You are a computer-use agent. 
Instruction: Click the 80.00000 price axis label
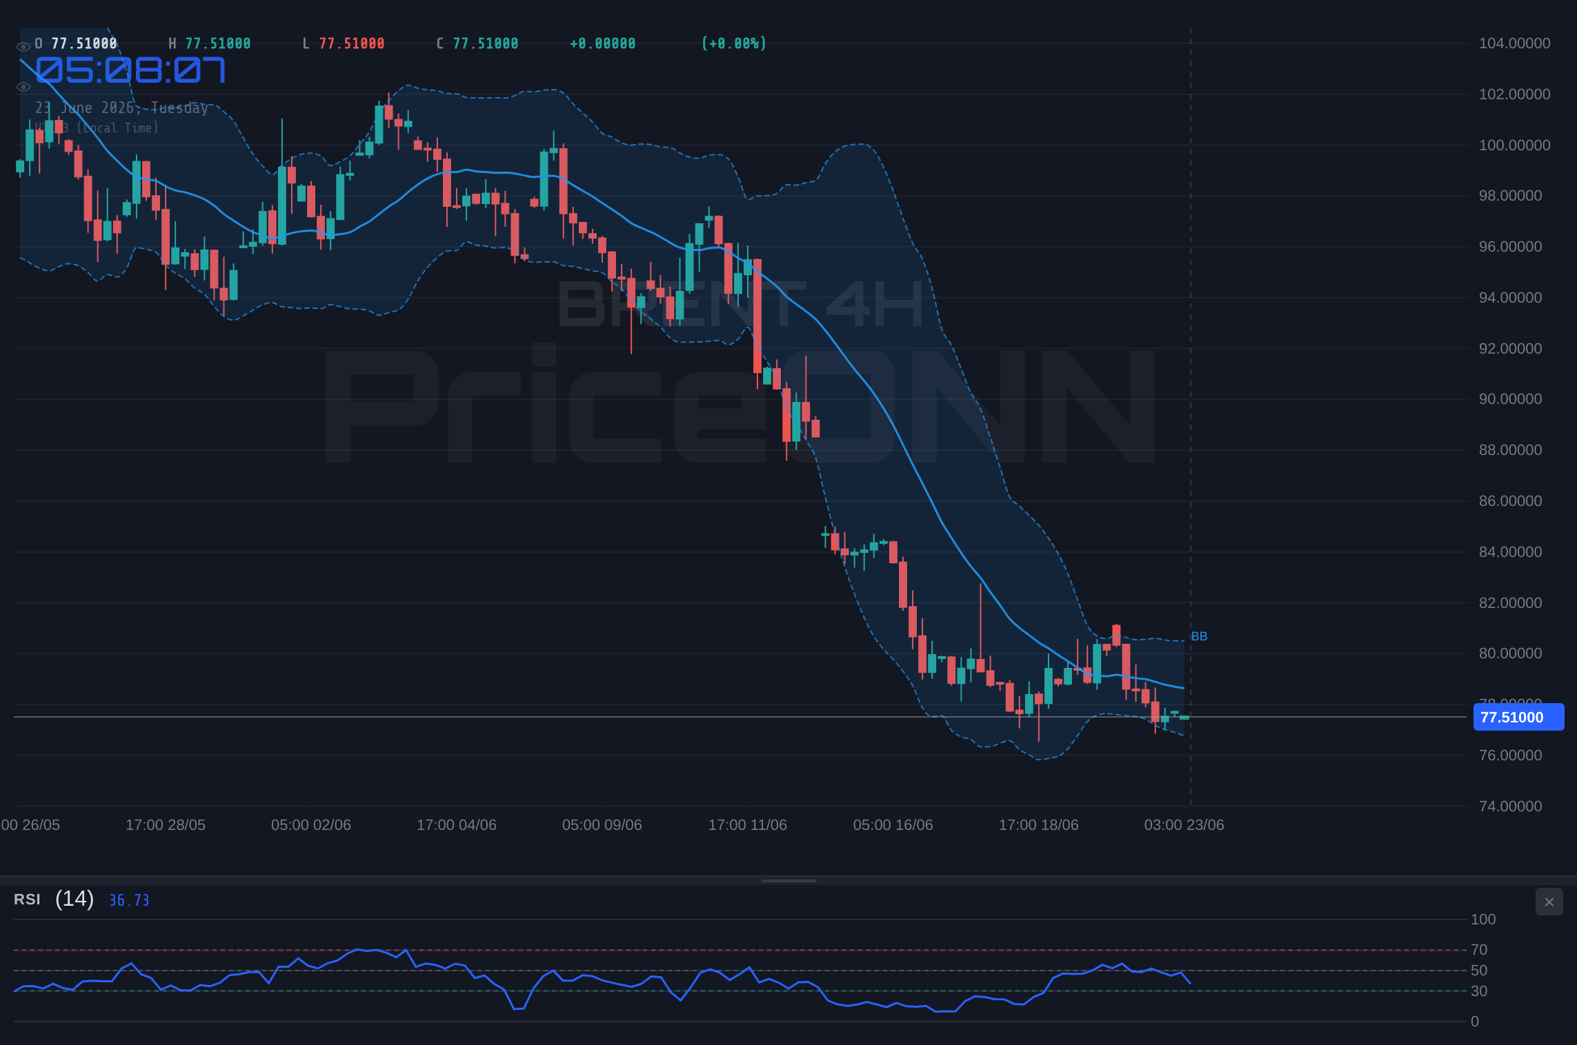pyautogui.click(x=1510, y=653)
